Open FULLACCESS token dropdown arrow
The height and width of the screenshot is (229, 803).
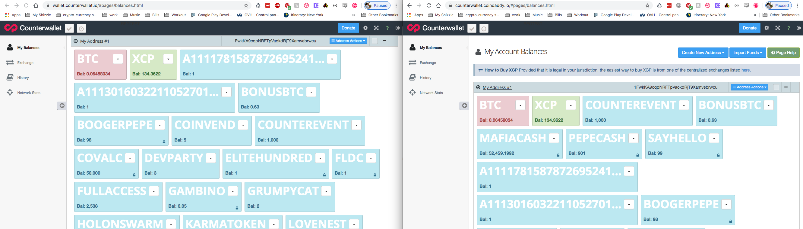pos(154,191)
